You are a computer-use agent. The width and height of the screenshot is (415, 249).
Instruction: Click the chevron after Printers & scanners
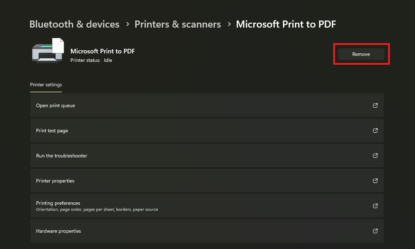[x=229, y=24]
